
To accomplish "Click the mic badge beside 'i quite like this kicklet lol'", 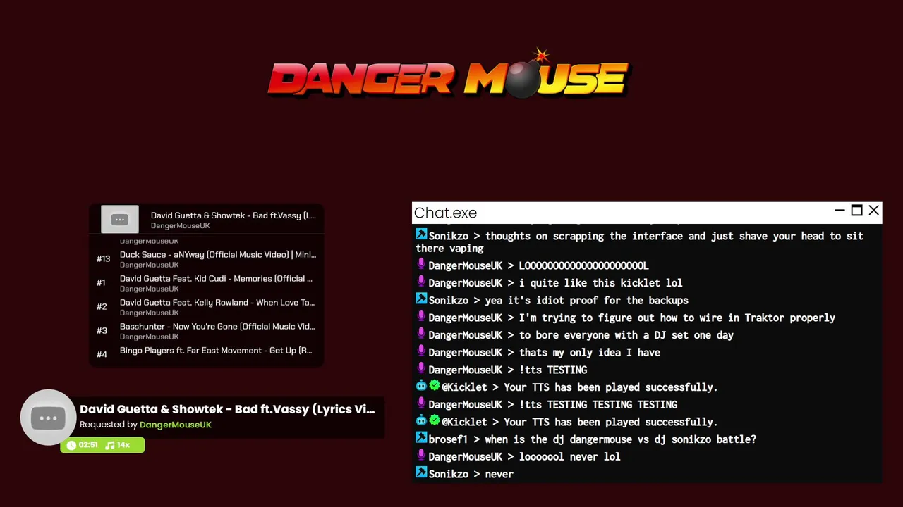I will click(421, 282).
